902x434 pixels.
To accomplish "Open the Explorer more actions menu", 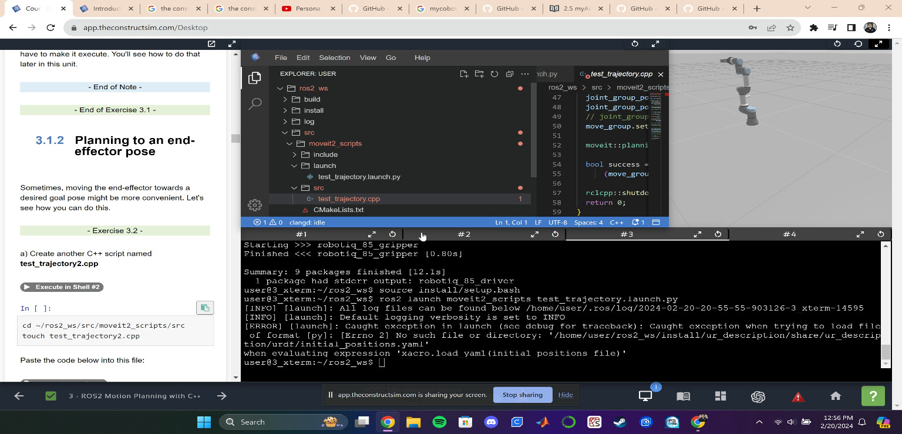I will (525, 74).
